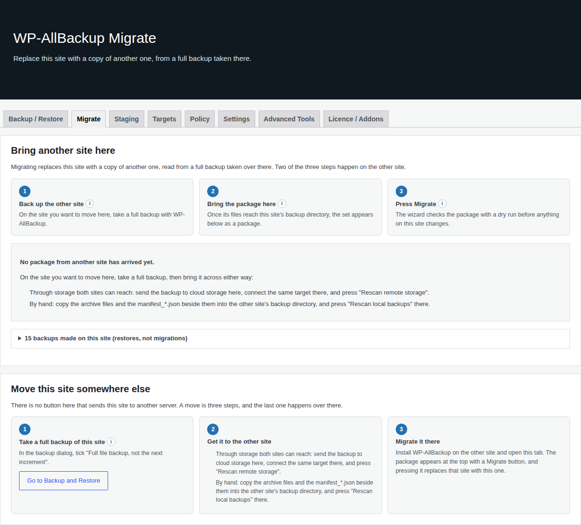The width and height of the screenshot is (581, 525).
Task: Open info icon beside Take a full backup
Action: coord(111,442)
